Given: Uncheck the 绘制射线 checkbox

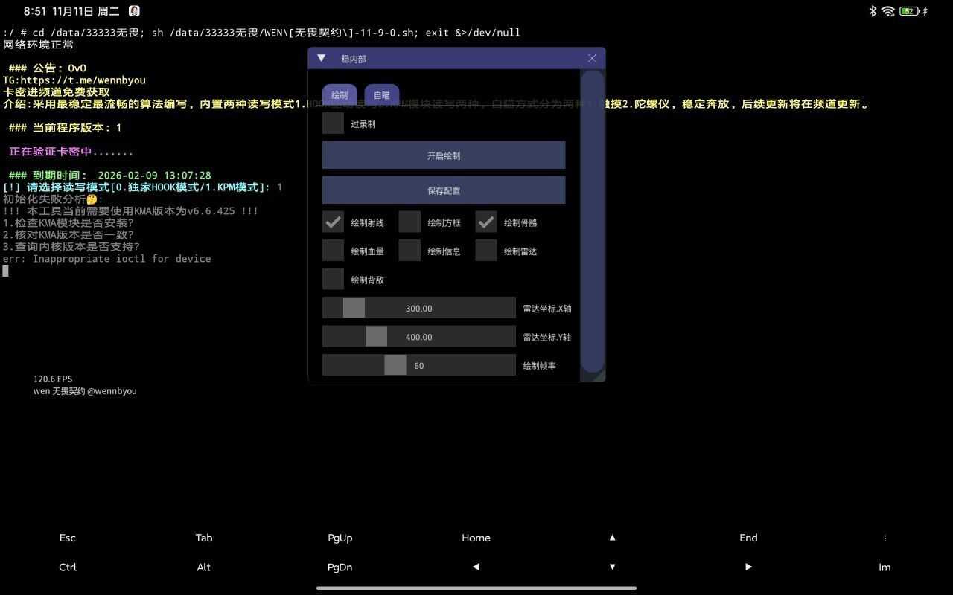Looking at the screenshot, I should point(334,222).
